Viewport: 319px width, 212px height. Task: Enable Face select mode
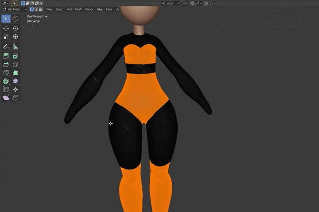tap(41, 9)
